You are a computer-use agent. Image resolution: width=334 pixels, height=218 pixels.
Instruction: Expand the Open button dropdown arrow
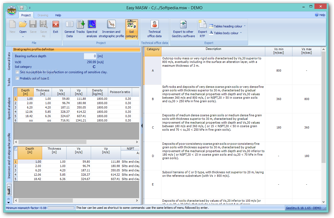tap(23, 37)
